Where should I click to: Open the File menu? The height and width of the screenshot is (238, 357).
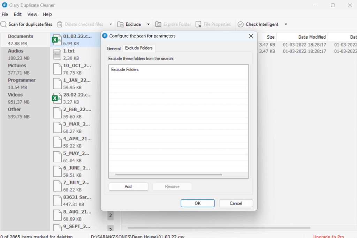point(5,14)
